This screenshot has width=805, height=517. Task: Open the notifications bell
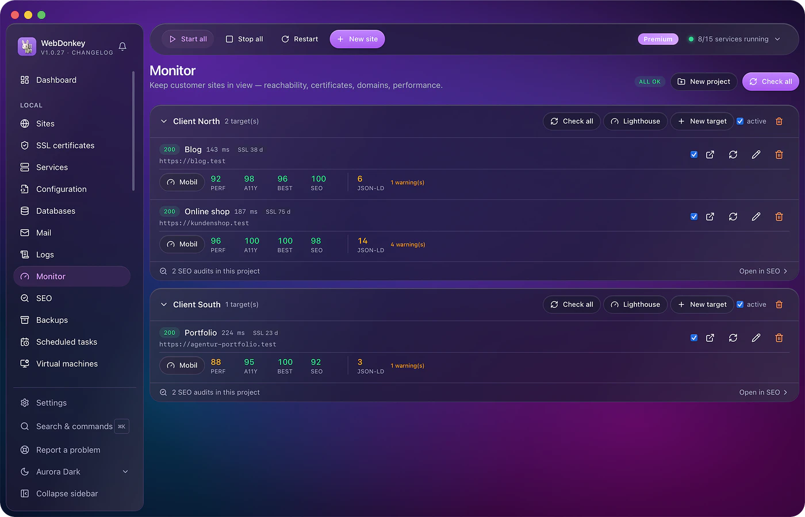(122, 47)
